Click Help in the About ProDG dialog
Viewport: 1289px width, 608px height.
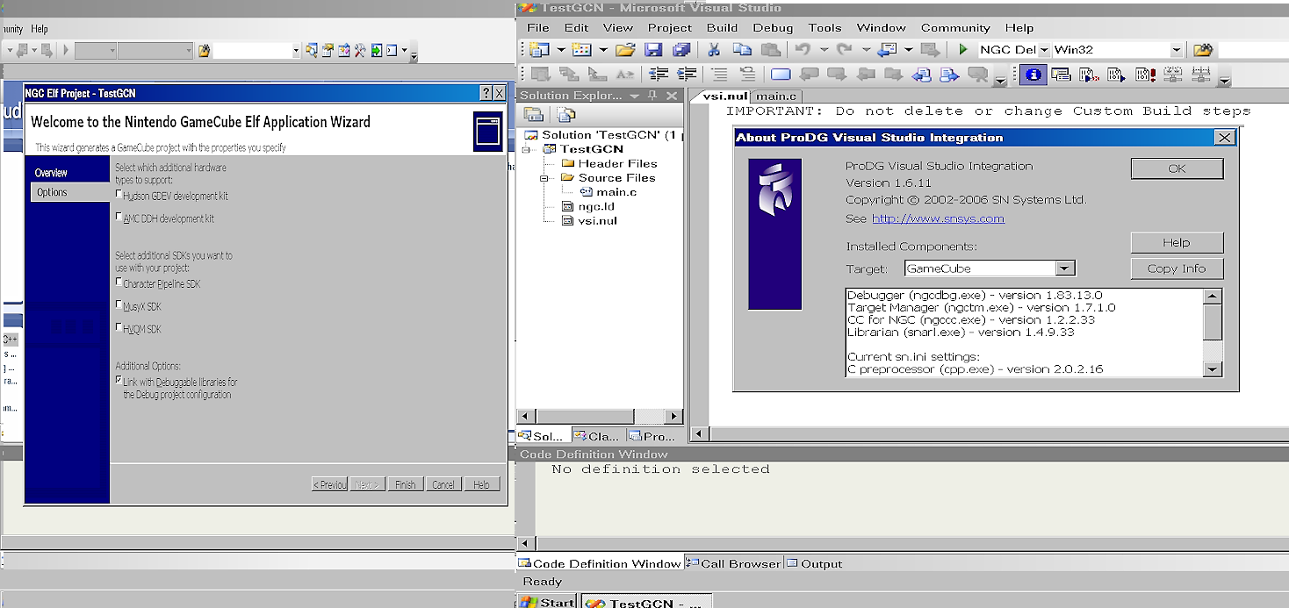(x=1177, y=242)
